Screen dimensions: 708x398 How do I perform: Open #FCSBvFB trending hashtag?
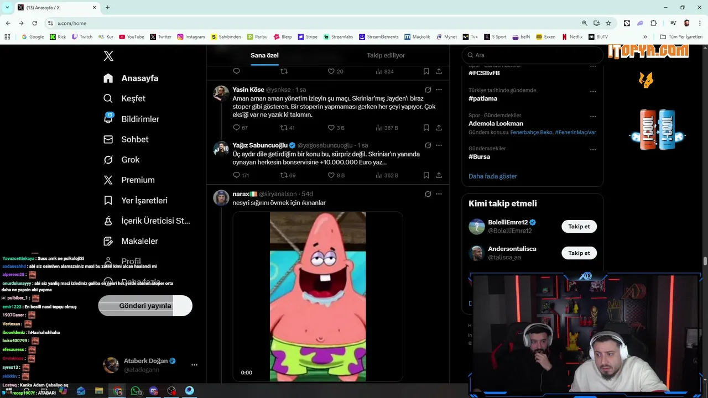coord(484,73)
